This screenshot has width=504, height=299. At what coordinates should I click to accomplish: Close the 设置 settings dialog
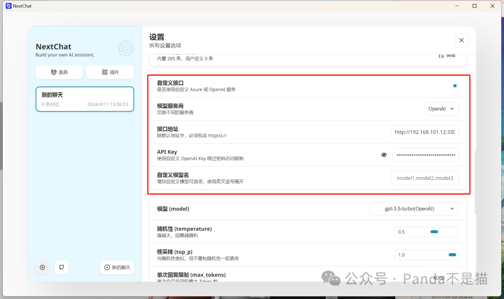coord(461,40)
